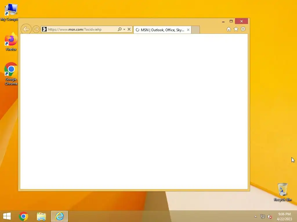297x222 pixels.
Task: Select the MSN | Outlook, Office tab
Action: [162, 30]
